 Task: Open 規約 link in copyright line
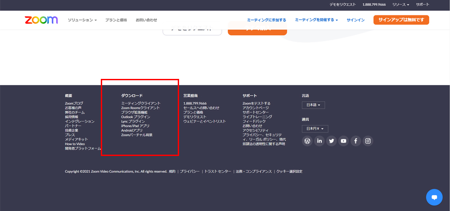pyautogui.click(x=172, y=171)
